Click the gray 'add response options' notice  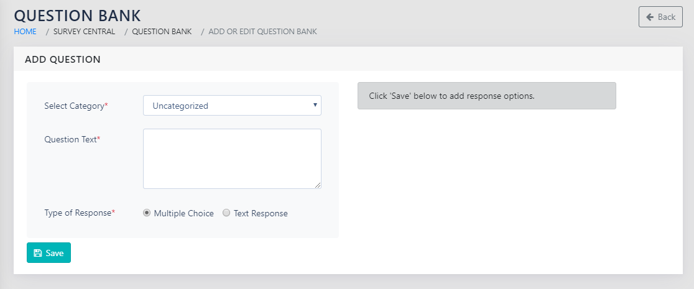point(486,96)
